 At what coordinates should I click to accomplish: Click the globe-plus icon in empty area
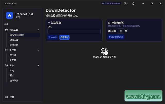[x=104, y=51]
